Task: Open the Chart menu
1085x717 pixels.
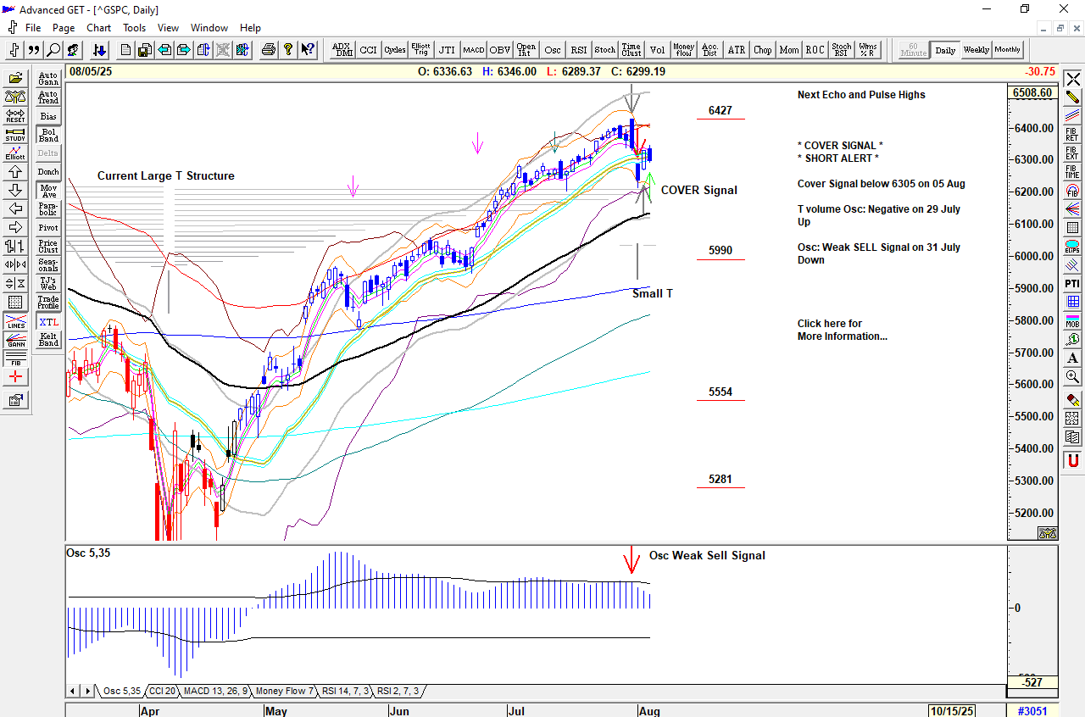Action: (98, 28)
